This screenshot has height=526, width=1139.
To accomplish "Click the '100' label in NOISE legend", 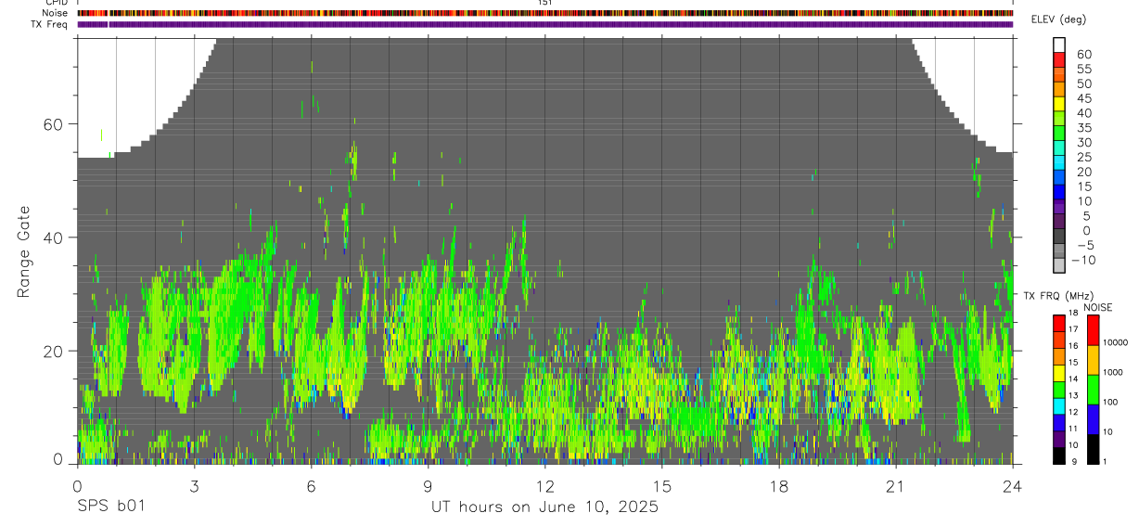I will pos(1111,403).
